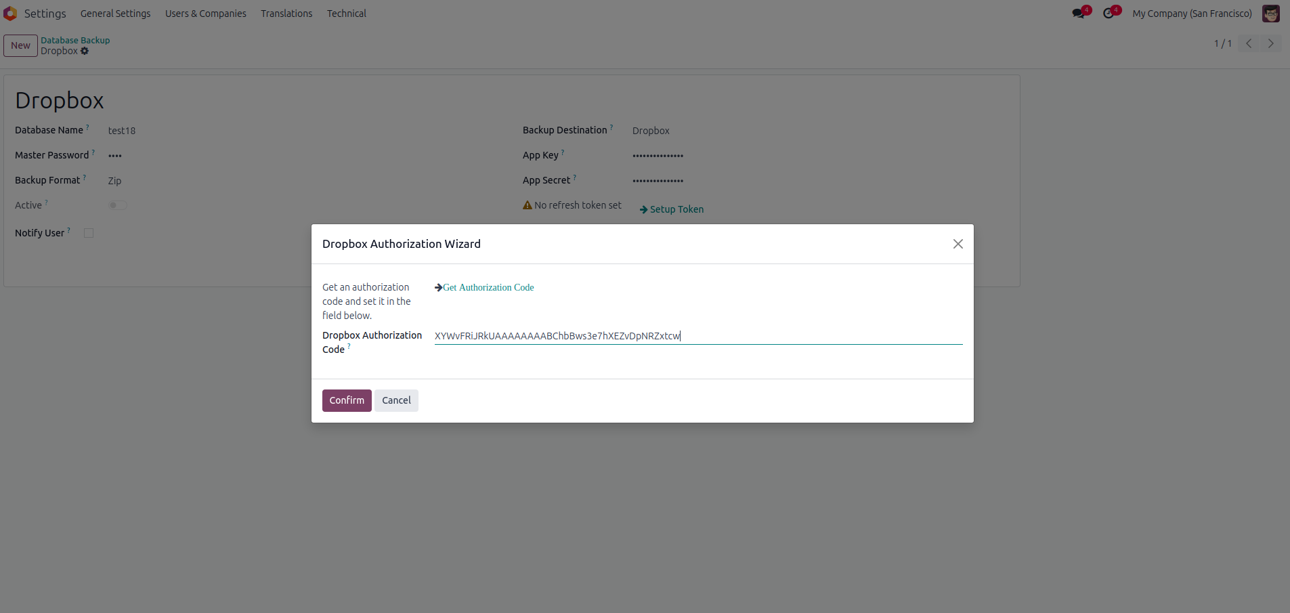Click the user avatar in top bar
The height and width of the screenshot is (613, 1290).
pyautogui.click(x=1270, y=14)
